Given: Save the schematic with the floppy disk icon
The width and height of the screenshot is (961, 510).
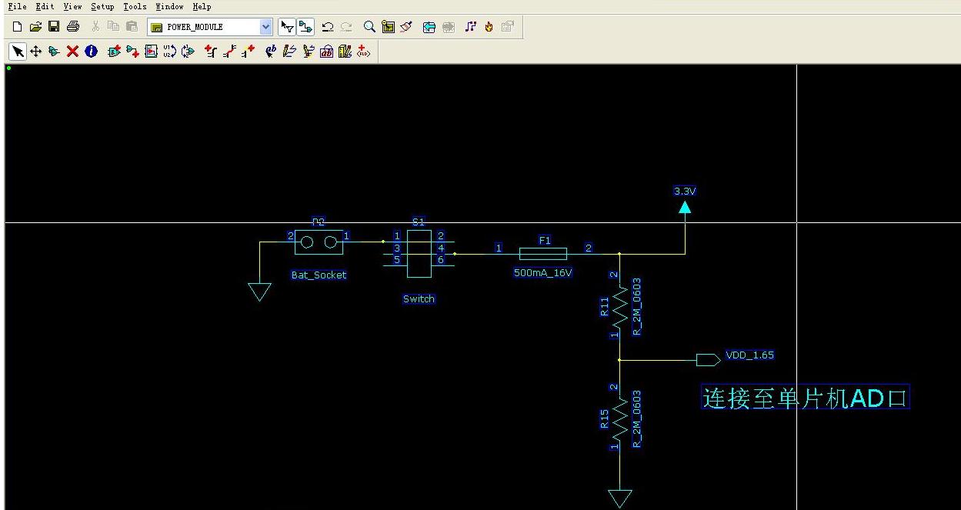Looking at the screenshot, I should coord(54,27).
